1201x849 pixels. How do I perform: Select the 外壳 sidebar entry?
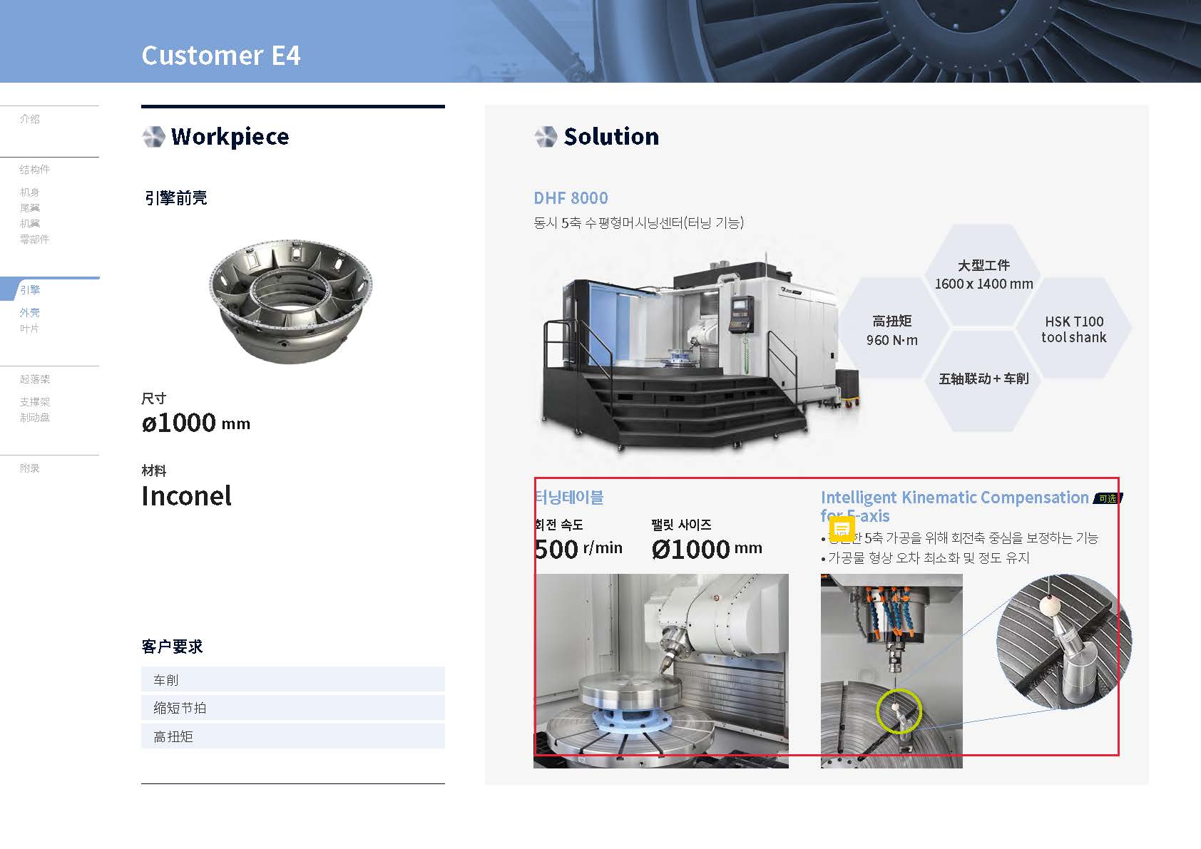click(30, 313)
